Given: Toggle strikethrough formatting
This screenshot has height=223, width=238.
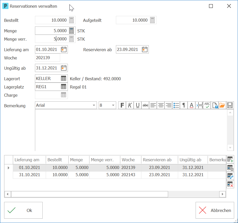Looking at the screenshot, I should 145,105.
